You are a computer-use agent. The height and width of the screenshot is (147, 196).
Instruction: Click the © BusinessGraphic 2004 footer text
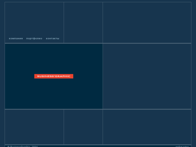pyautogui.click(x=22, y=146)
